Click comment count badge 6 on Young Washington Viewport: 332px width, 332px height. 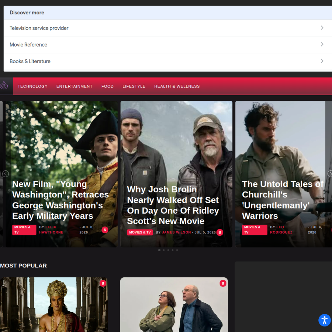click(105, 230)
